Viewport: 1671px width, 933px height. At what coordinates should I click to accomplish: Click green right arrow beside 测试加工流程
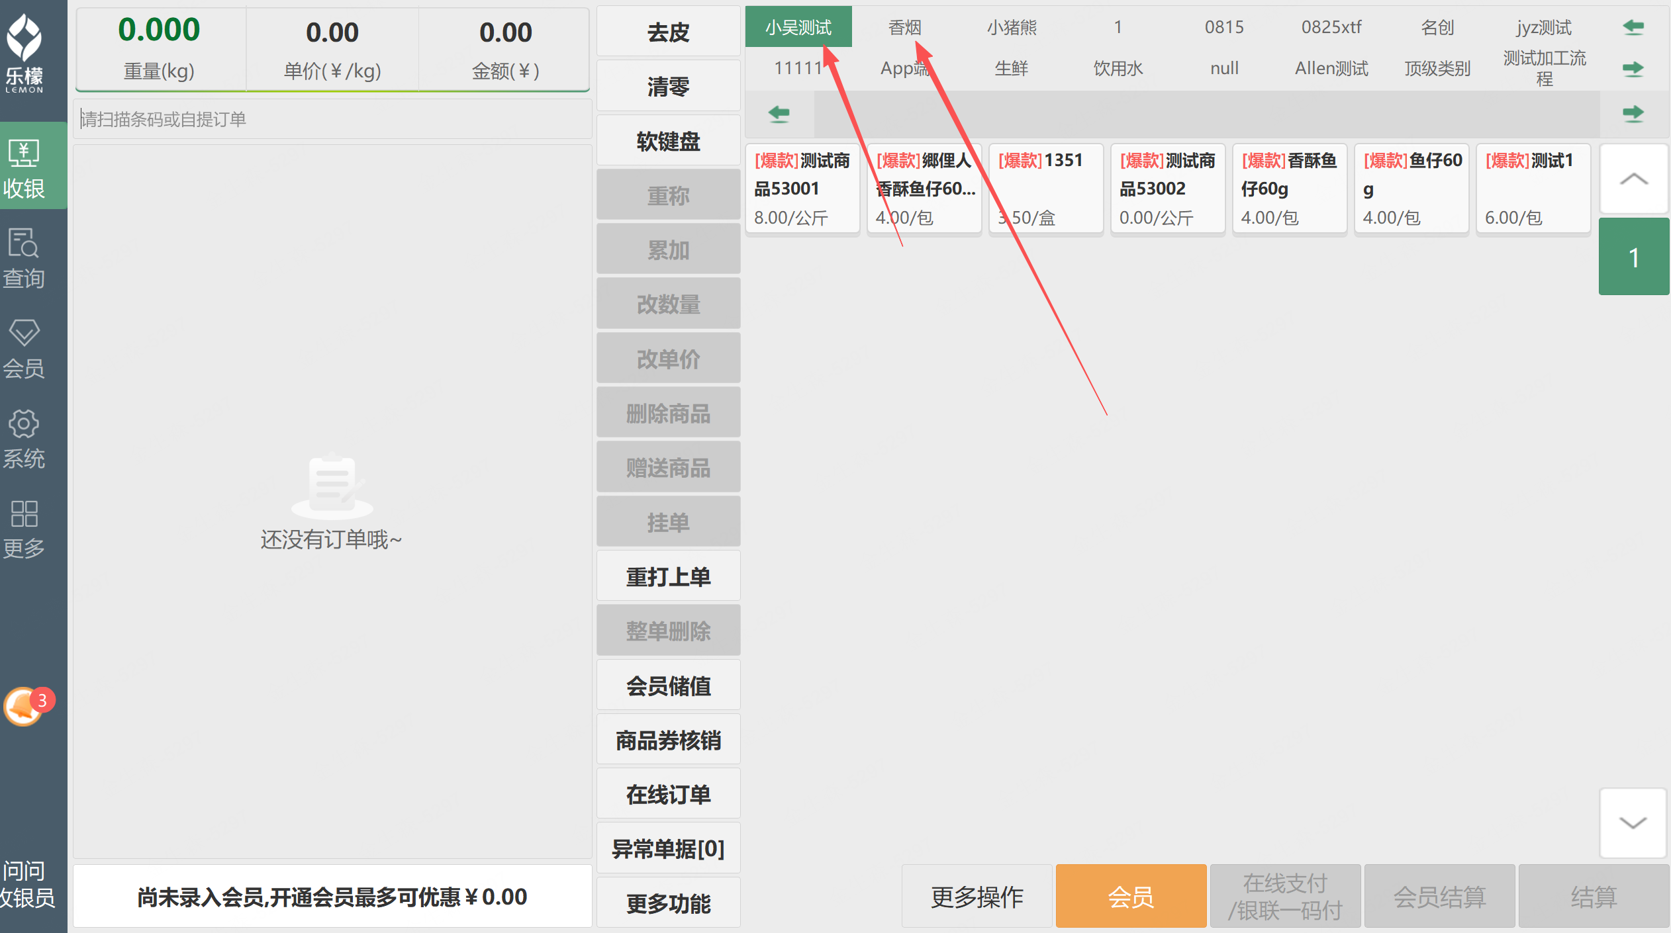[1633, 69]
